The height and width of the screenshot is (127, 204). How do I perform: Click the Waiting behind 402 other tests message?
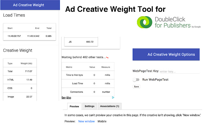click(84, 57)
